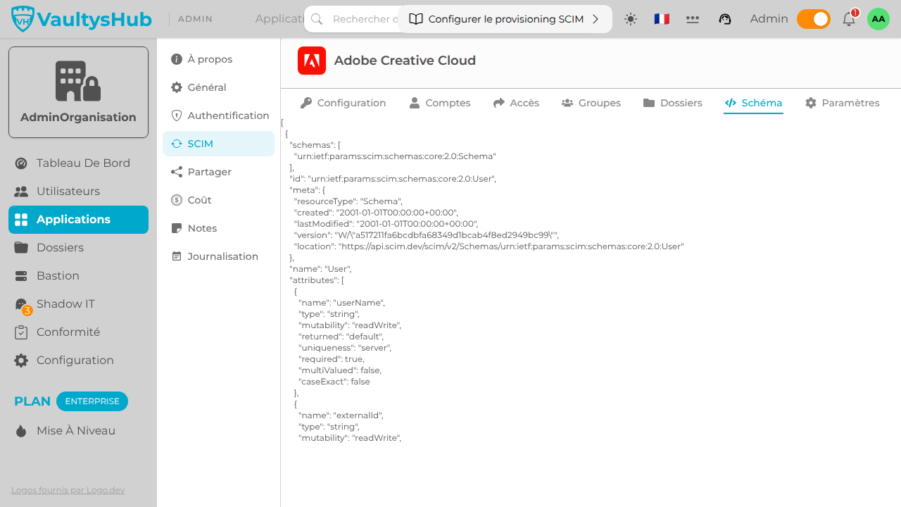Open the AA user avatar menu
Image resolution: width=901 pixels, height=507 pixels.
coord(878,19)
